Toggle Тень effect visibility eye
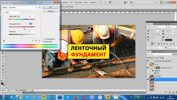177x100 pixels. 155,73
